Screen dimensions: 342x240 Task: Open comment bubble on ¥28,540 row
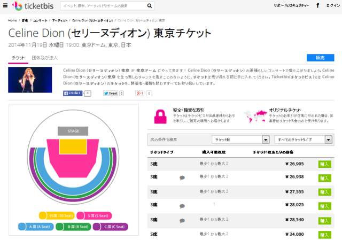pos(182,221)
